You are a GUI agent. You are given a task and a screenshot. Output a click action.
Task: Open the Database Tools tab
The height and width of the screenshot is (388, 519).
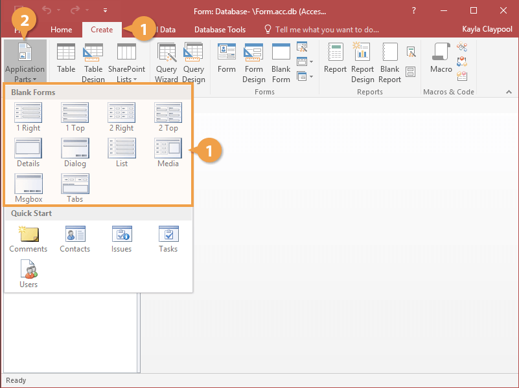[220, 30]
